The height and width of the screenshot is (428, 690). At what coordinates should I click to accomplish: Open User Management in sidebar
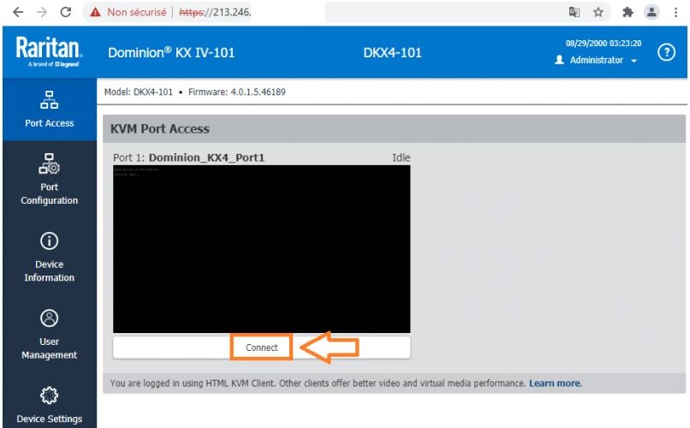[x=50, y=334]
